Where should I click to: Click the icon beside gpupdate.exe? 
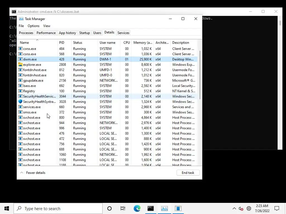[x=20, y=80]
